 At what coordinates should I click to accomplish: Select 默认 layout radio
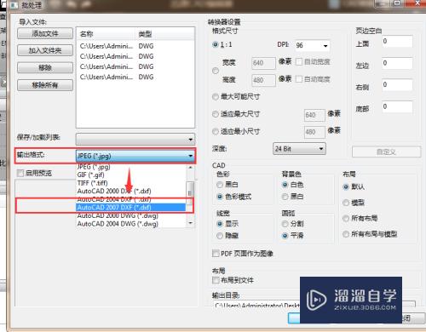(346, 186)
